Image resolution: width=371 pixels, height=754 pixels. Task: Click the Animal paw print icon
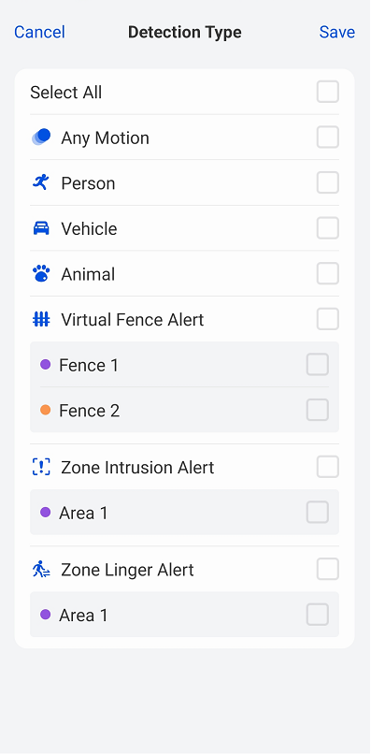click(x=41, y=273)
